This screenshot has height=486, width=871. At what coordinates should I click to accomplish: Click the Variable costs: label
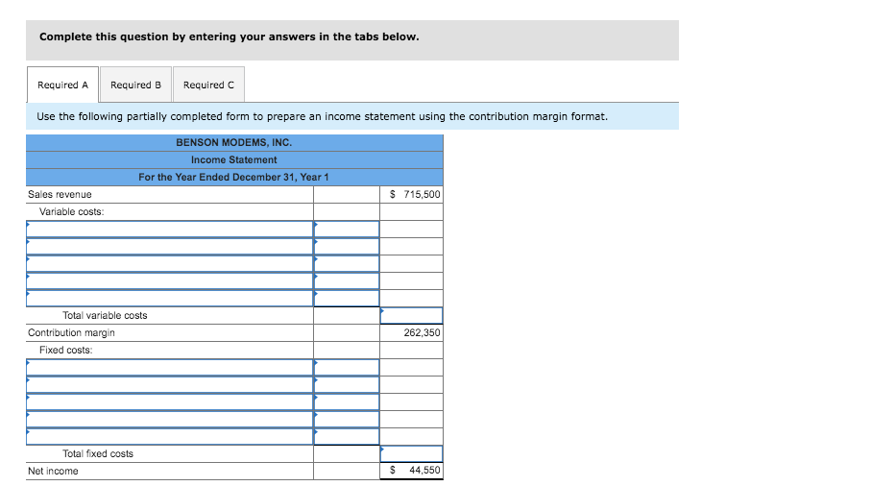pos(71,211)
